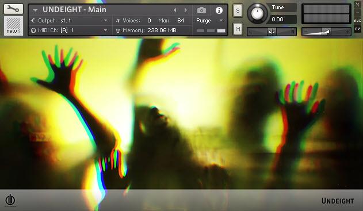This screenshot has height=211, width=363.
Task: Solo the instrument with S button
Action: tap(238, 11)
